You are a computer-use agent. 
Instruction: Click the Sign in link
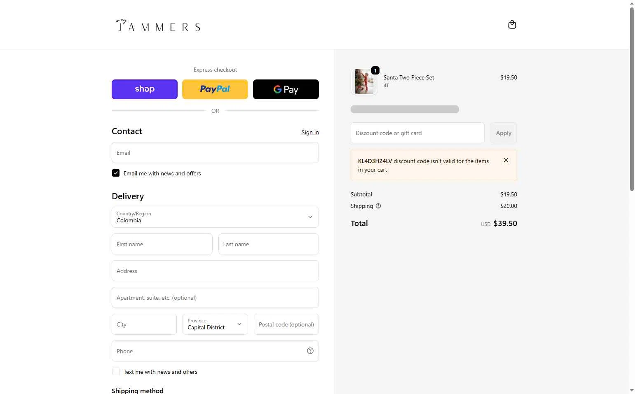[310, 132]
